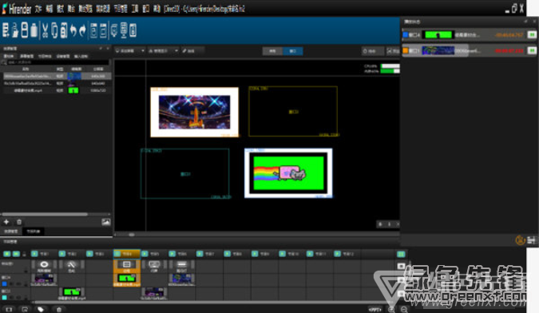Image resolution: width=539 pixels, height=313 pixels.
Task: Click the redo arrow icon
Action: tap(82, 30)
